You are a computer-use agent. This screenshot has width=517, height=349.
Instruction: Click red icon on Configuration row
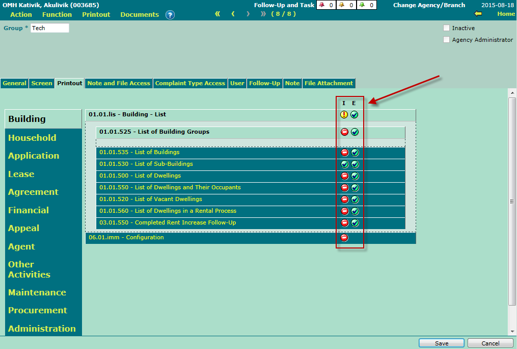pos(344,238)
